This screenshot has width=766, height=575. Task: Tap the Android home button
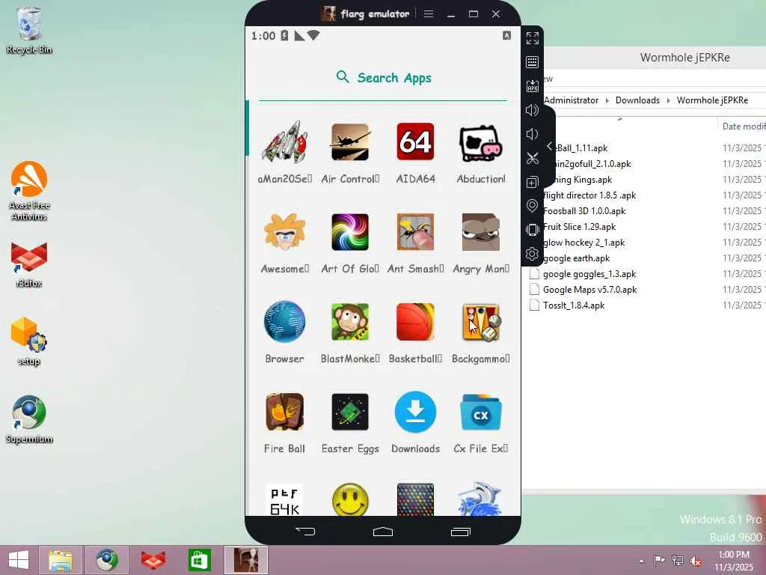coord(383,531)
